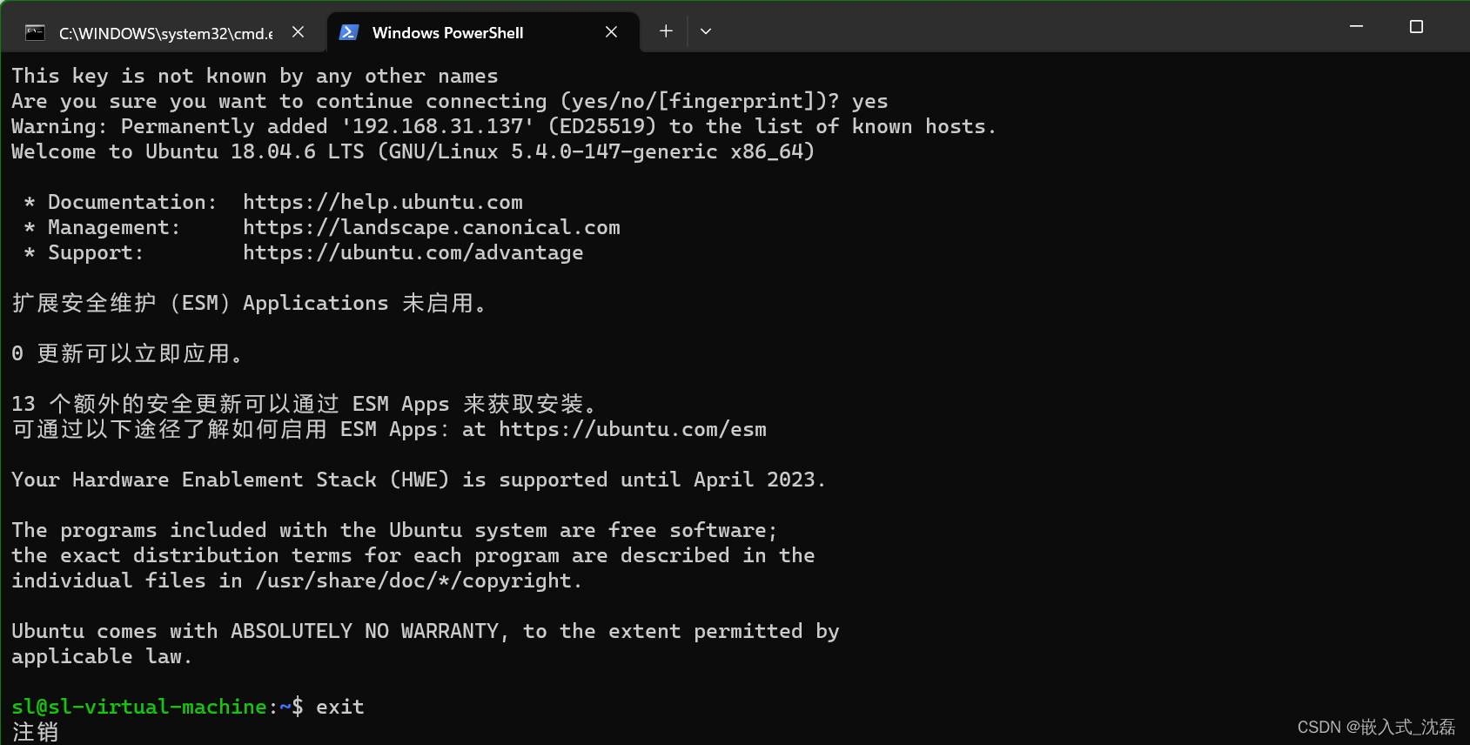Switch to the Windows PowerShell tab
This screenshot has height=745, width=1470.
click(x=446, y=32)
